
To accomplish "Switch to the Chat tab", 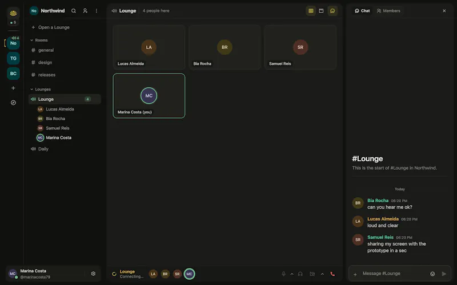I will [x=362, y=11].
